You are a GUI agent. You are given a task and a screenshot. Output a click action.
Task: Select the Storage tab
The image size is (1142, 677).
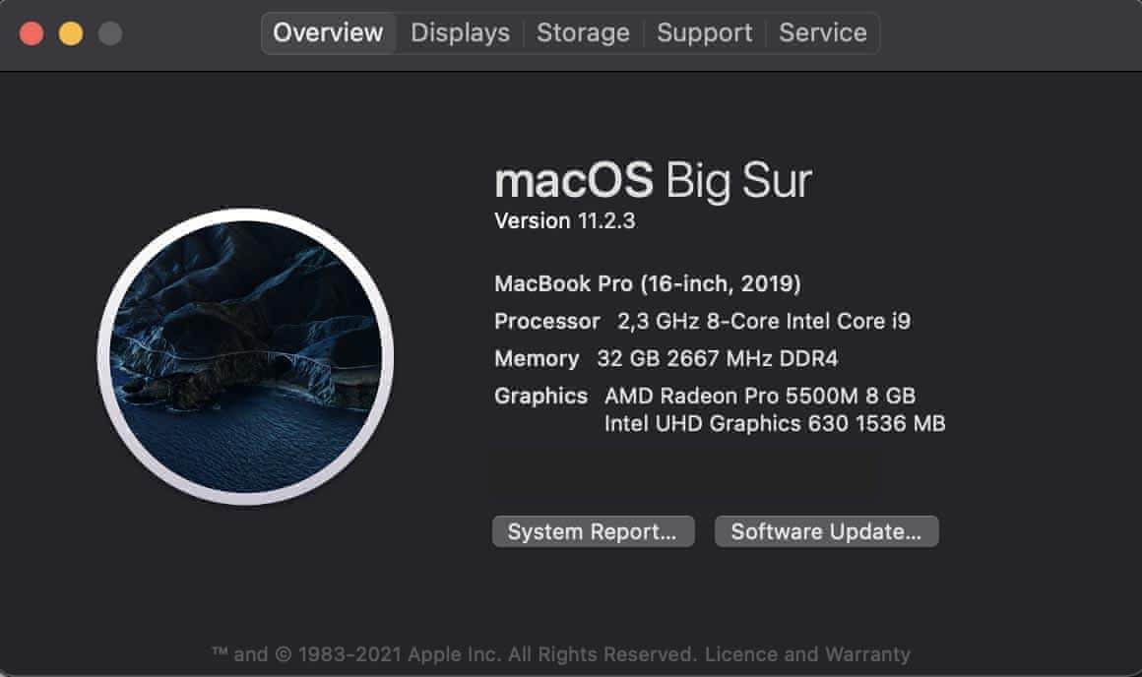click(583, 32)
